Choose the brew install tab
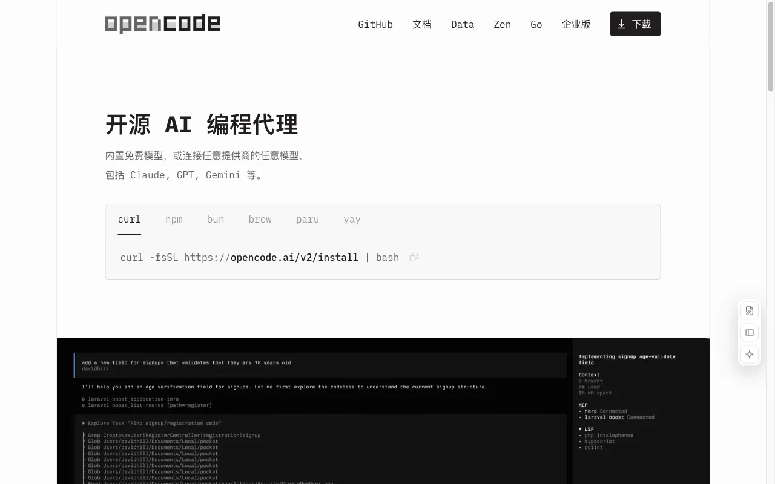775x484 pixels. click(x=260, y=220)
